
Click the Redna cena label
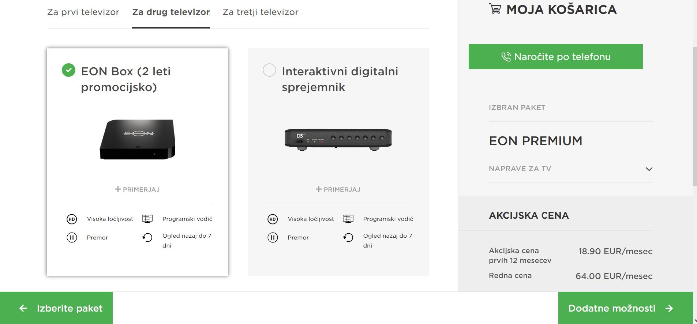[510, 275]
